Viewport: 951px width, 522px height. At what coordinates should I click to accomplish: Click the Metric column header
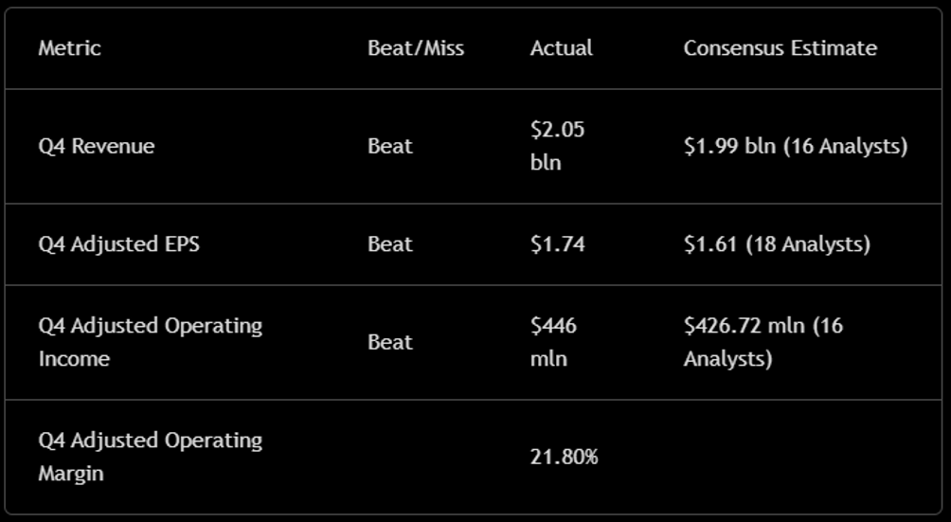[69, 48]
